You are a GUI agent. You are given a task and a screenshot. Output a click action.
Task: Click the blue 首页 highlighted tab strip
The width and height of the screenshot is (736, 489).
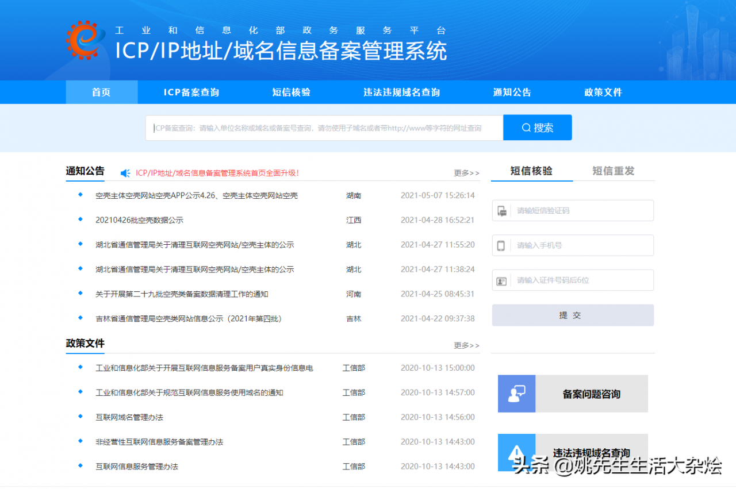(101, 92)
